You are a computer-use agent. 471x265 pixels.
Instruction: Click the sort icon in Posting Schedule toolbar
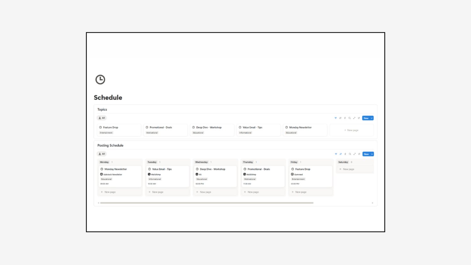[x=341, y=154]
